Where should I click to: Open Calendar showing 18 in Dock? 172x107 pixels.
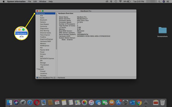[x=57, y=103]
